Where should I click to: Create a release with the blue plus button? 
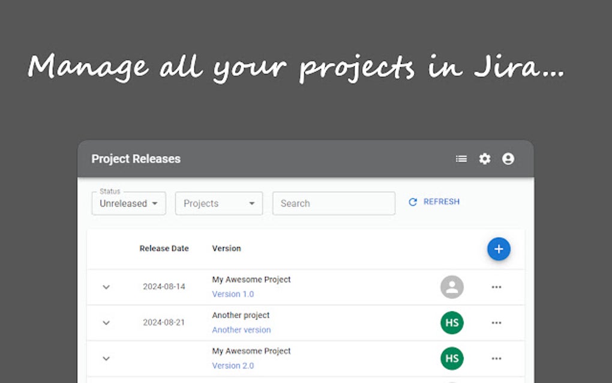pos(498,249)
